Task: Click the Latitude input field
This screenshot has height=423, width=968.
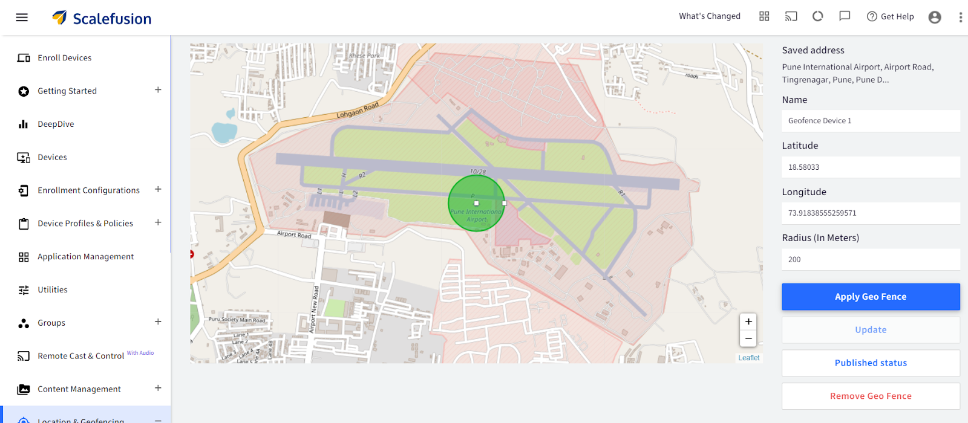Action: point(871,167)
